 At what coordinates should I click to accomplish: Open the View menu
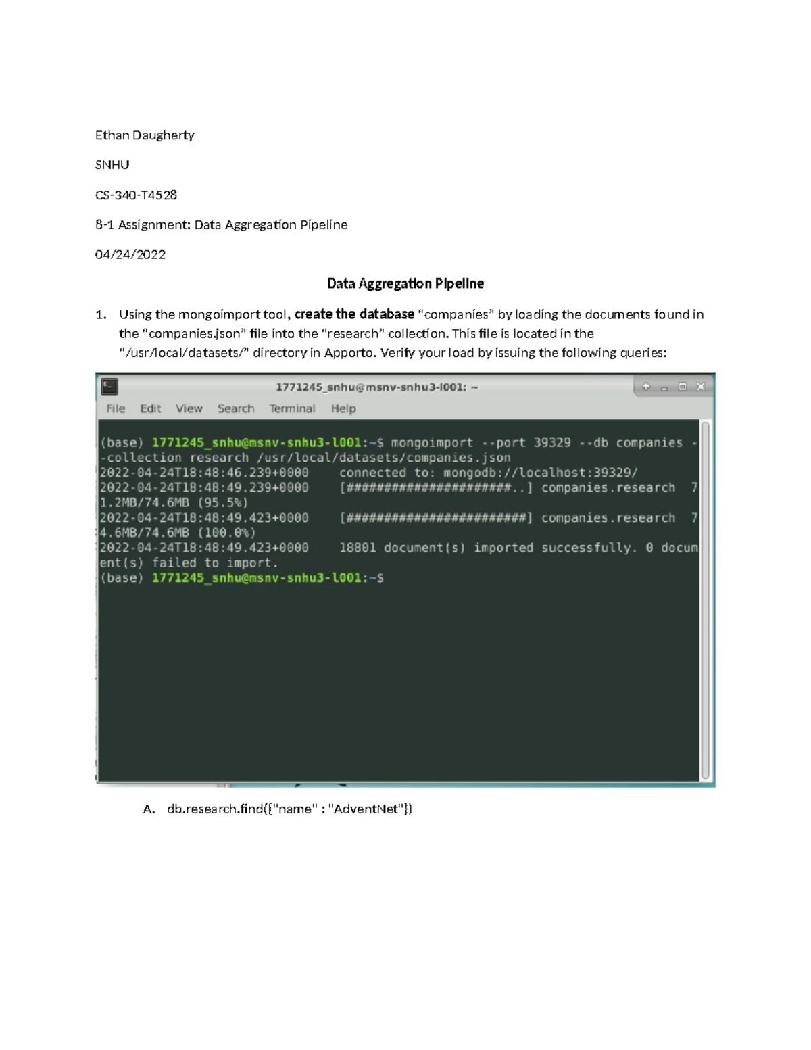189,408
